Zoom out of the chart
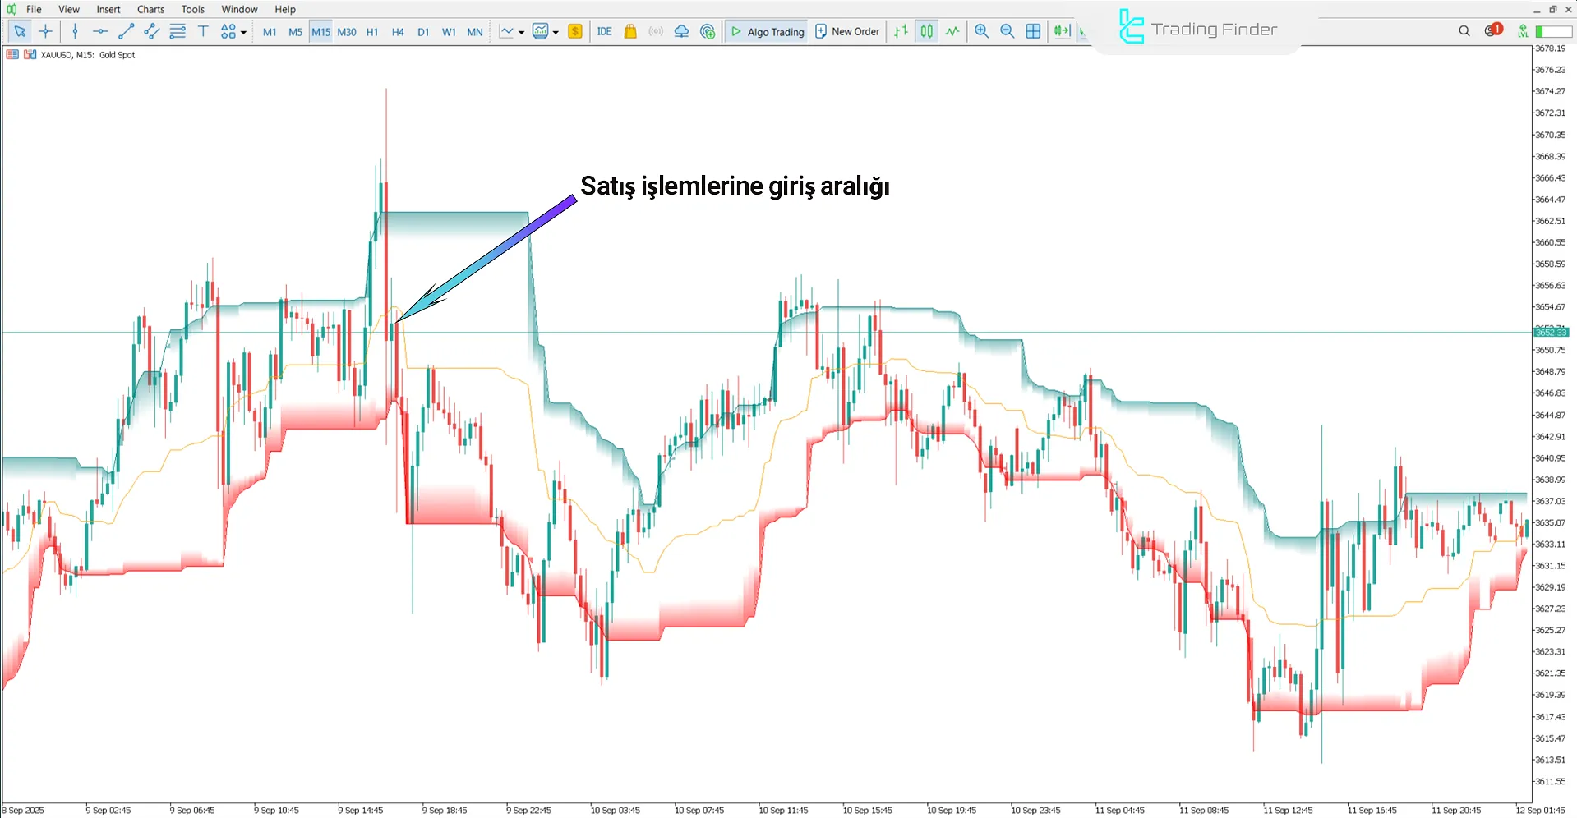Viewport: 1577px width, 818px height. 1007,31
